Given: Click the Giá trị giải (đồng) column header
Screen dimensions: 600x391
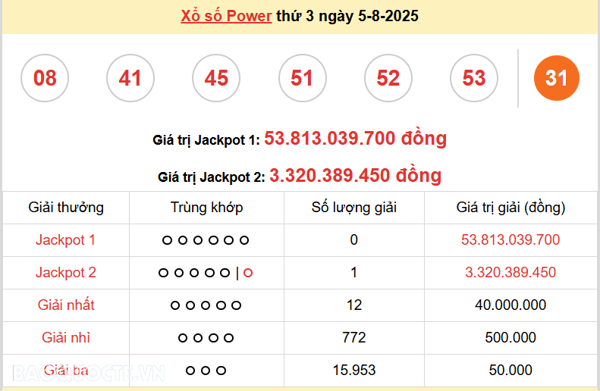Looking at the screenshot, I should (x=510, y=208).
